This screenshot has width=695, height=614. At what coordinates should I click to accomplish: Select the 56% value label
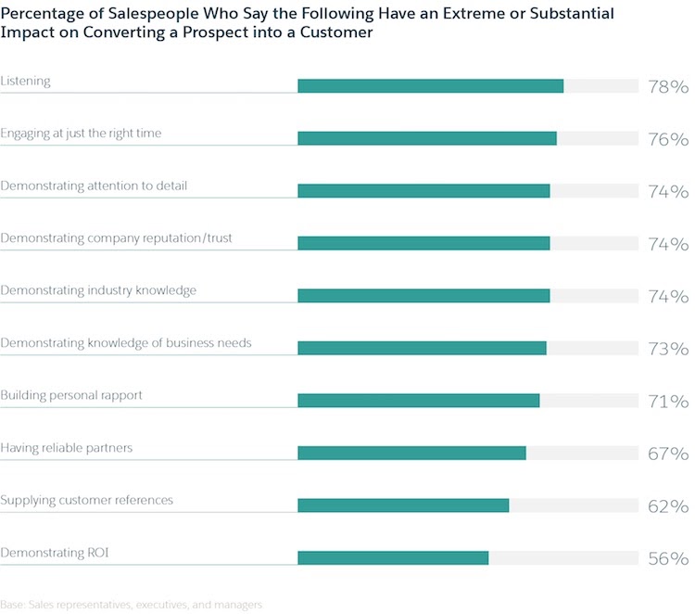pos(668,558)
